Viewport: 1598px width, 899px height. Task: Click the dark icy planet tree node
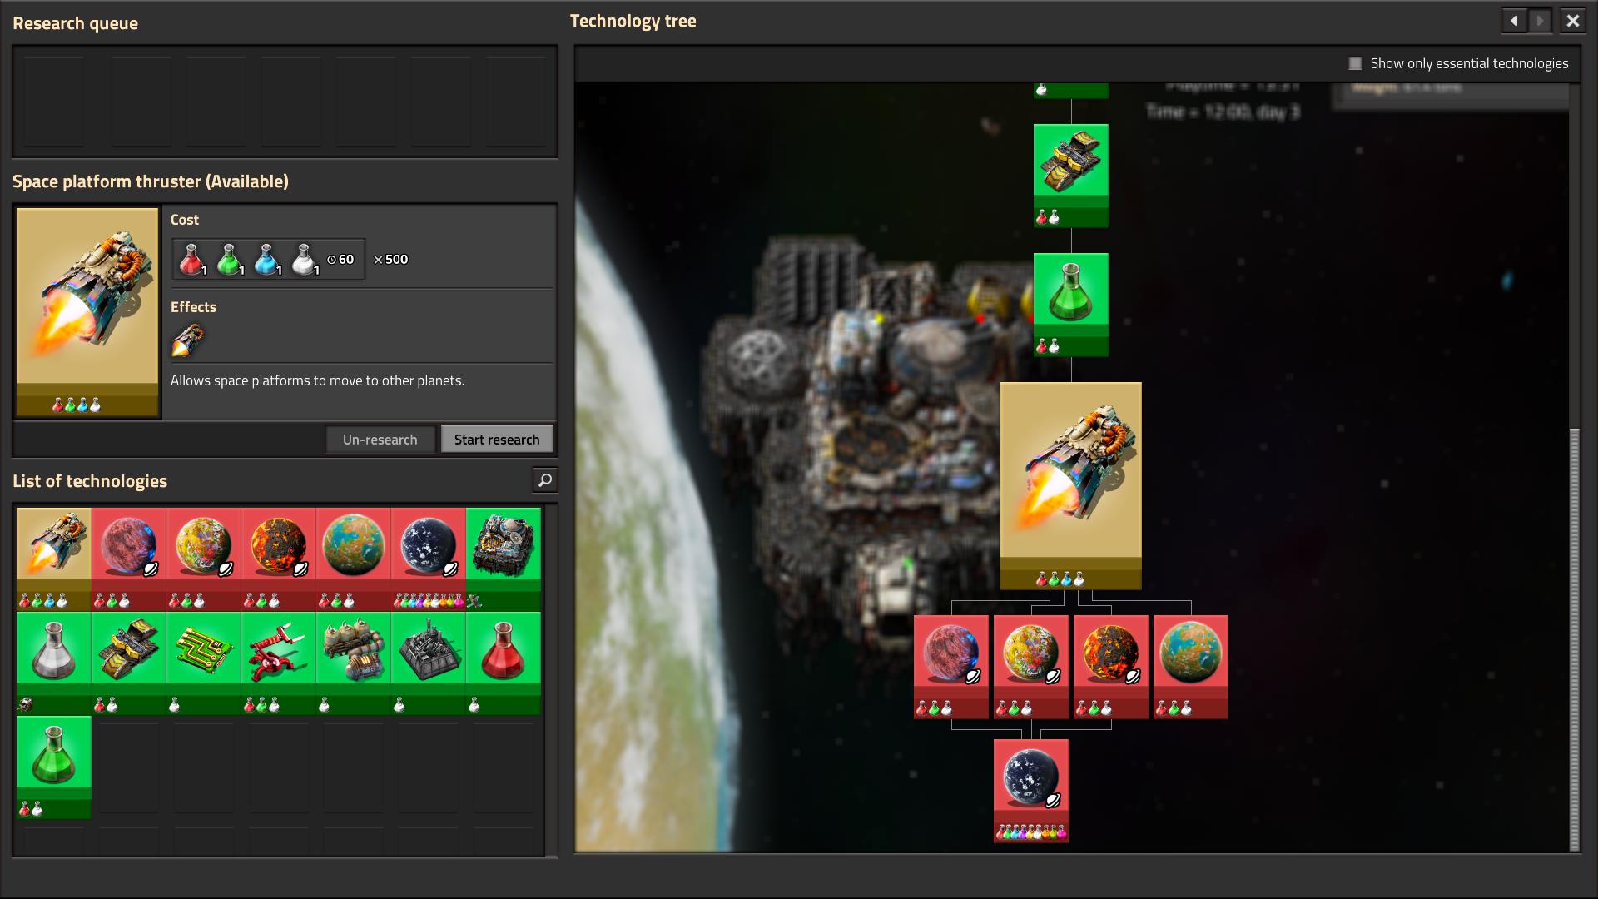[x=1030, y=780]
